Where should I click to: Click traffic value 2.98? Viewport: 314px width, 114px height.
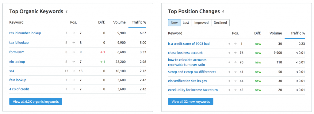(143, 62)
